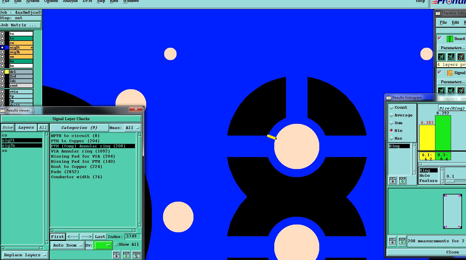Screen dimensions: 466x260
Task: Open File menu in Checklist Editor
Action: click(443, 23)
